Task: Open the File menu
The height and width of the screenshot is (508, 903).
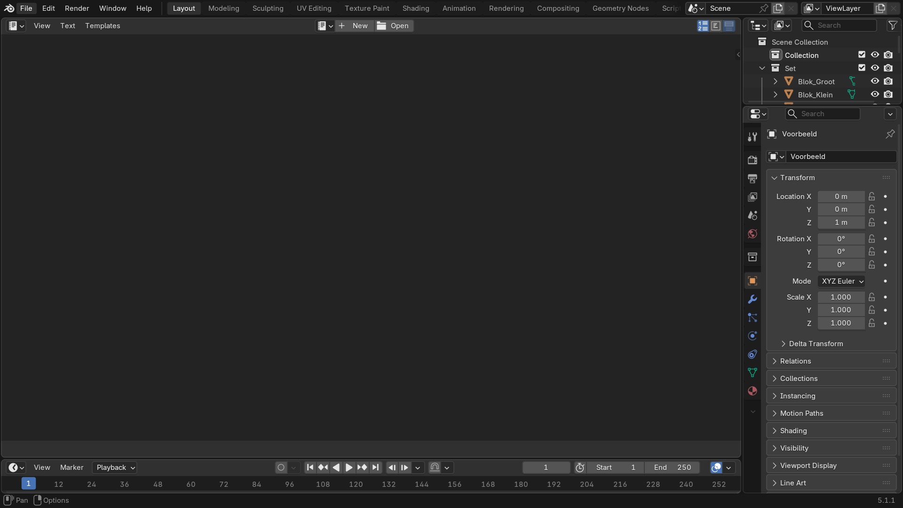Action: tap(26, 8)
